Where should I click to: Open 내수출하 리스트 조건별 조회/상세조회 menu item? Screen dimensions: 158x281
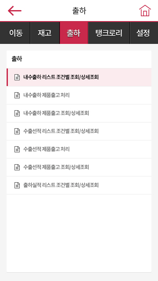(x=79, y=77)
